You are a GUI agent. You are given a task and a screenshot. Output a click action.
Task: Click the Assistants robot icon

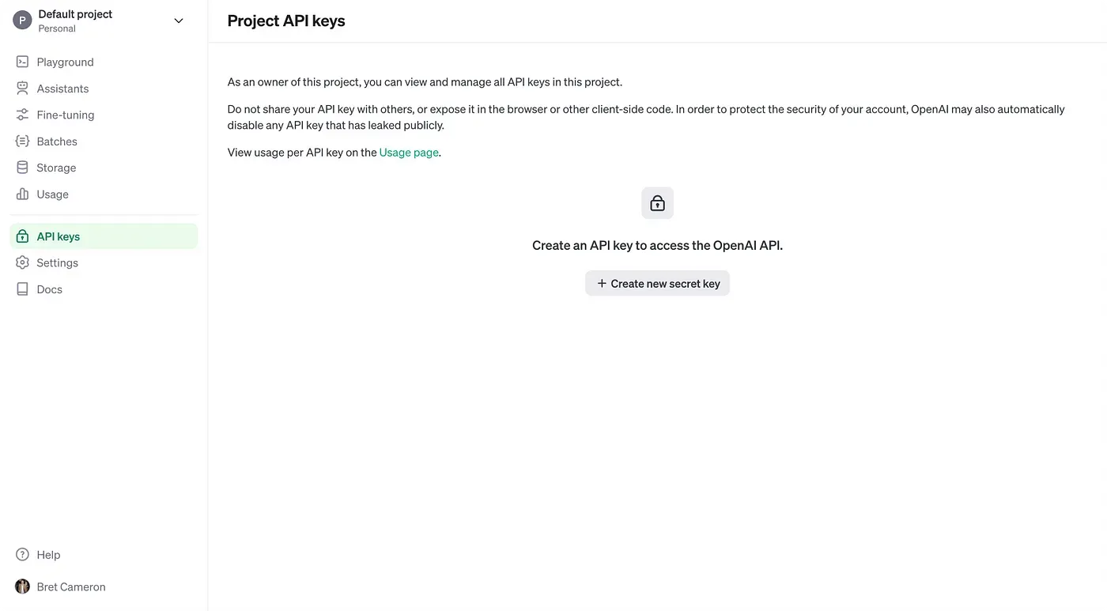[22, 89]
